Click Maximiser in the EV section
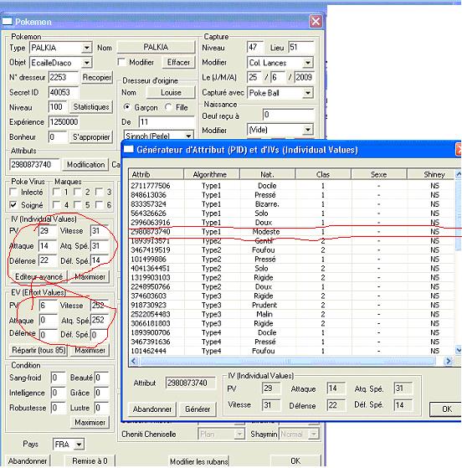This screenshot has width=462, height=468. coord(90,350)
